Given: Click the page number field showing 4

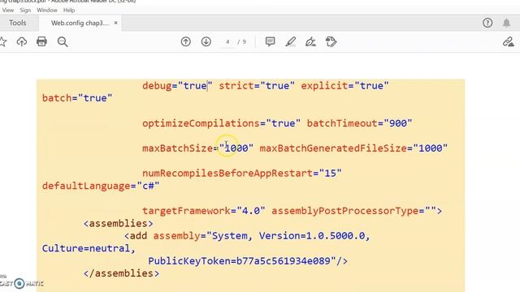Looking at the screenshot, I should point(227,42).
